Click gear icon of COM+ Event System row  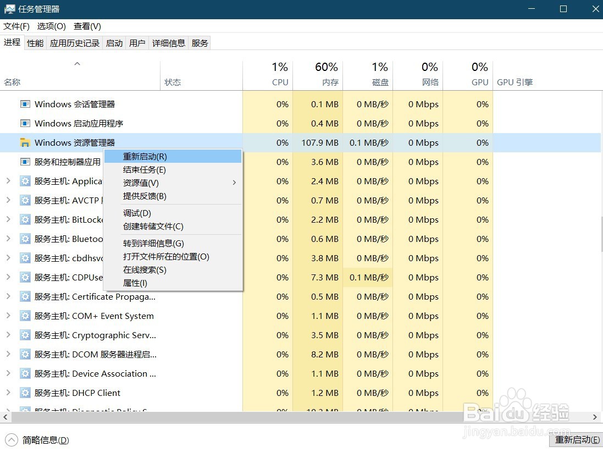point(25,316)
